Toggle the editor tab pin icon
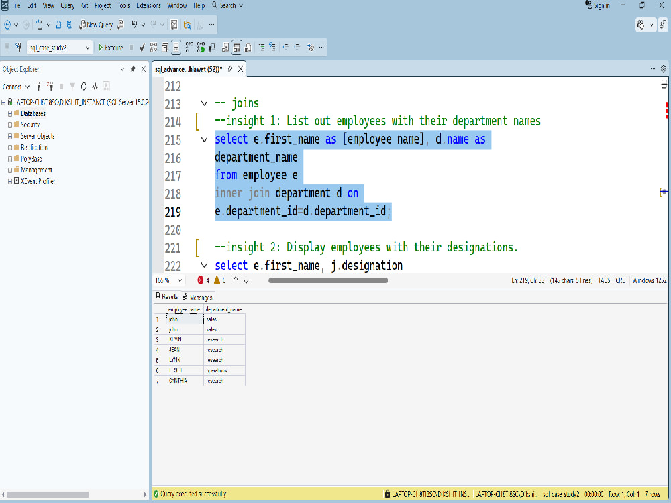Image resolution: width=671 pixels, height=503 pixels. pyautogui.click(x=230, y=69)
